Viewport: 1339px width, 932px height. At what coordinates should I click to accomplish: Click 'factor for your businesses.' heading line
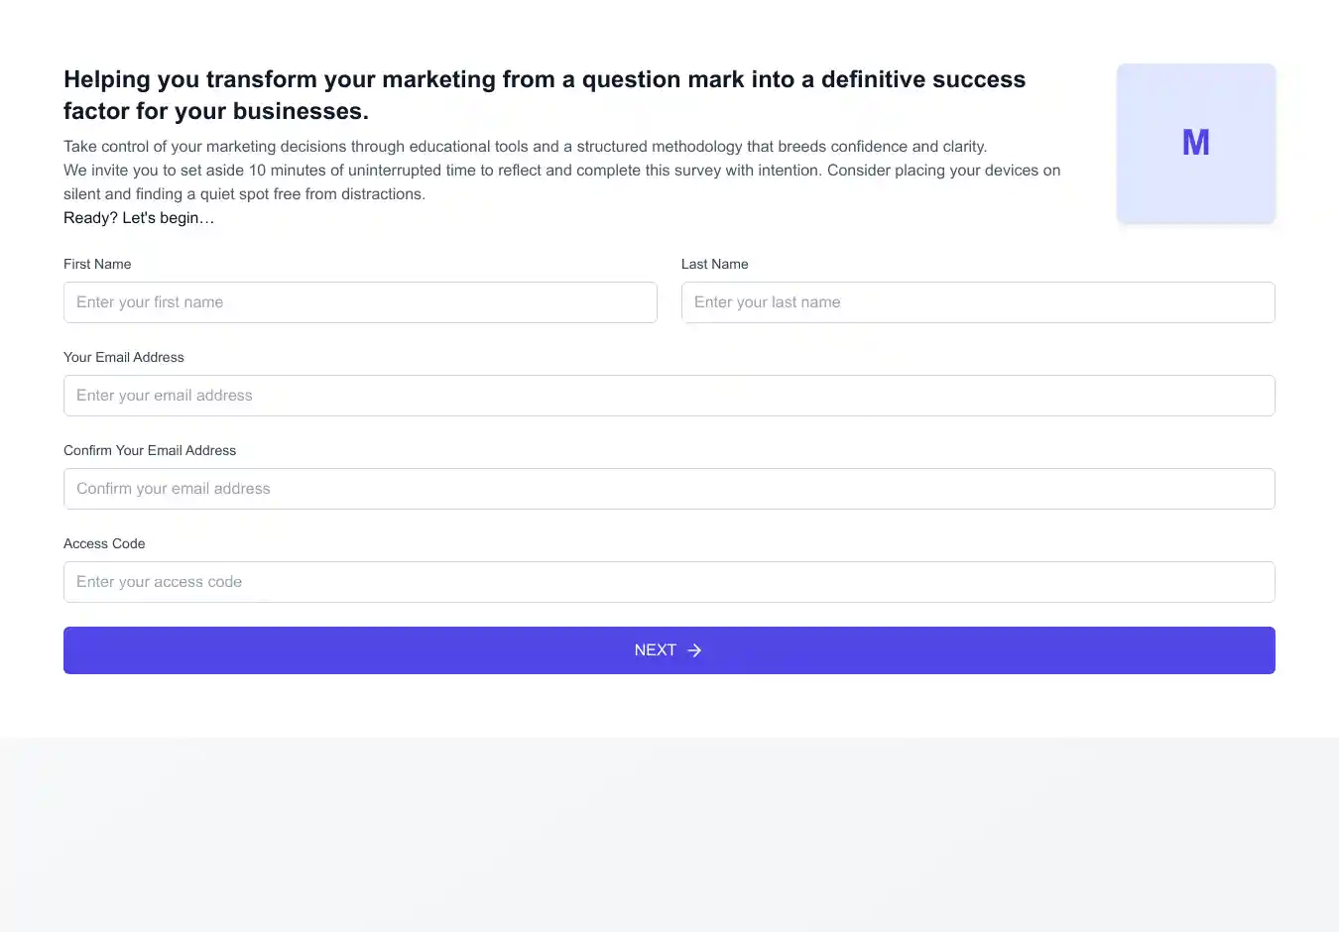tap(216, 111)
